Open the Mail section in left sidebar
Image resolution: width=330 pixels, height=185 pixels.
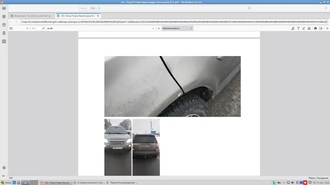tap(4, 8)
